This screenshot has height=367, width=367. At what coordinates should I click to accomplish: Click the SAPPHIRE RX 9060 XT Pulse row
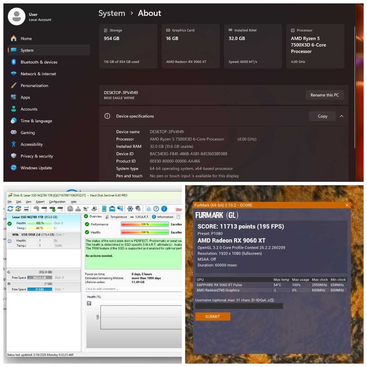point(271,285)
